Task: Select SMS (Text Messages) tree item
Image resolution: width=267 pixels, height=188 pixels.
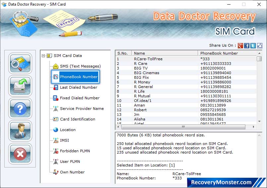Action: coord(80,66)
